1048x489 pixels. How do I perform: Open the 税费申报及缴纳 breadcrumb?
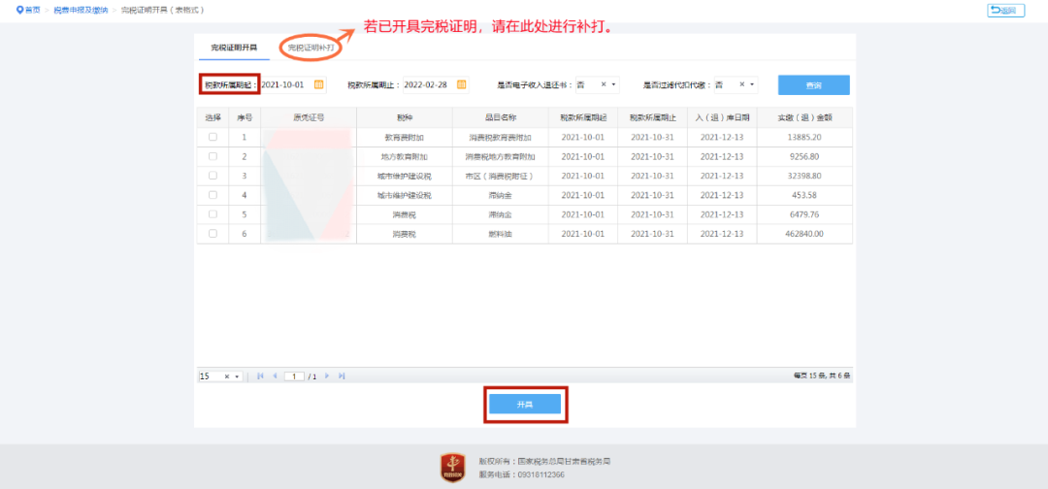(x=81, y=10)
